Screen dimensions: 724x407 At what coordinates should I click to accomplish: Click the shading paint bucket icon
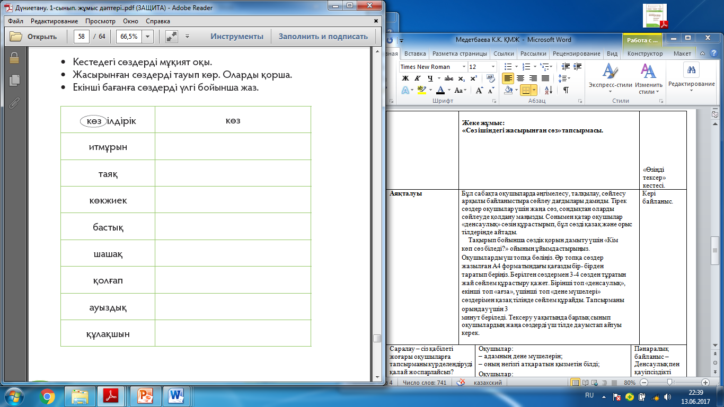(x=508, y=90)
